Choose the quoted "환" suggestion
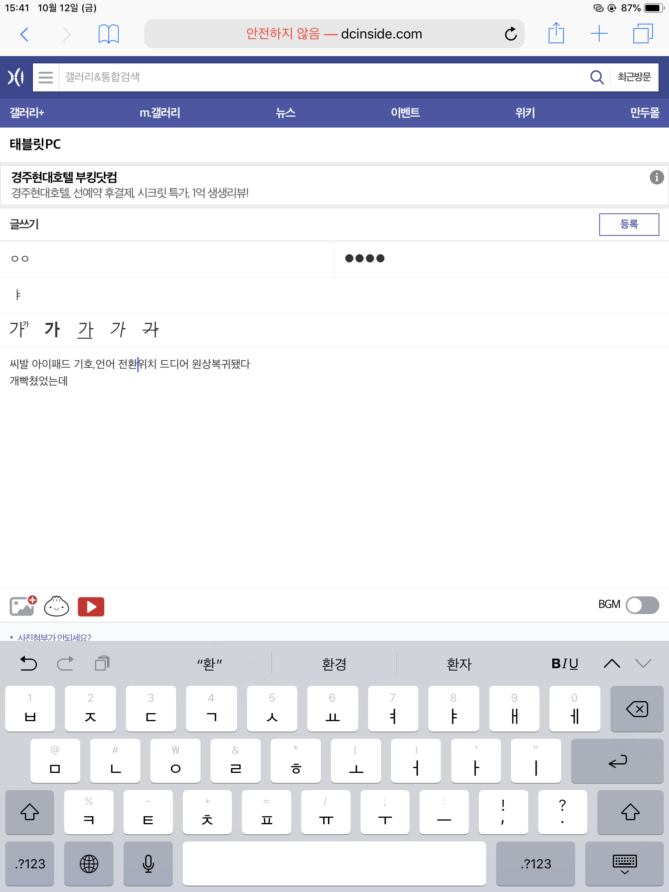Viewport: 669px width, 892px height. click(x=210, y=664)
